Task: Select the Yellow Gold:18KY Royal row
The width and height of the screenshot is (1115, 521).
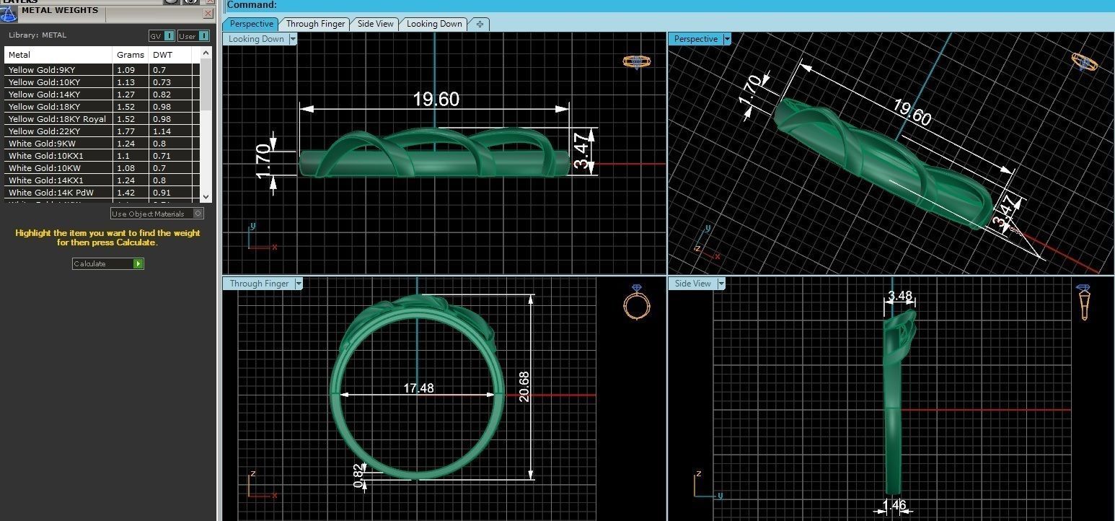Action: pyautogui.click(x=102, y=119)
